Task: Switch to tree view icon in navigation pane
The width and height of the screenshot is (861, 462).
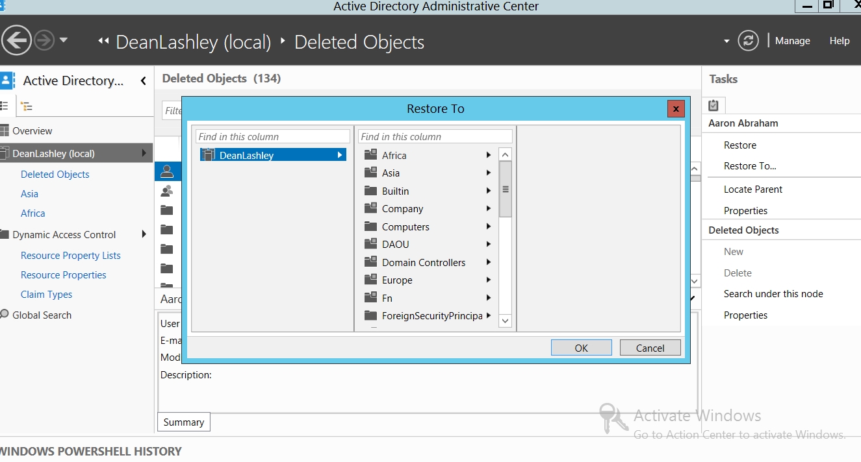Action: coord(27,106)
